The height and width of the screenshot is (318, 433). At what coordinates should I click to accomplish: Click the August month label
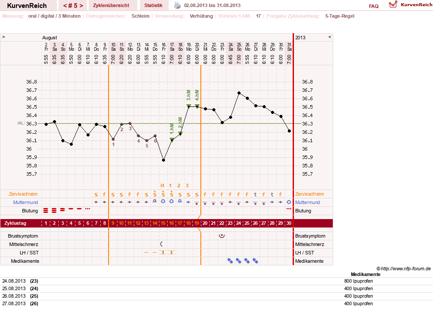[x=50, y=38]
